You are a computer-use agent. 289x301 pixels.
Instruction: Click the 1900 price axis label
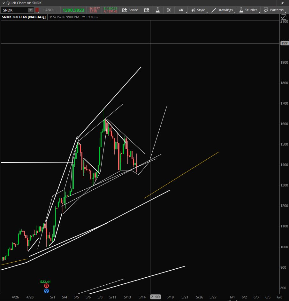point(284,62)
